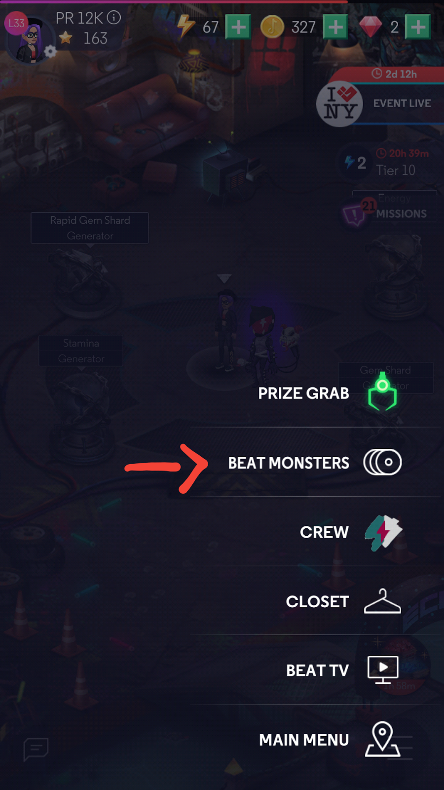
Task: Launch Beat TV screen icon
Action: click(383, 670)
